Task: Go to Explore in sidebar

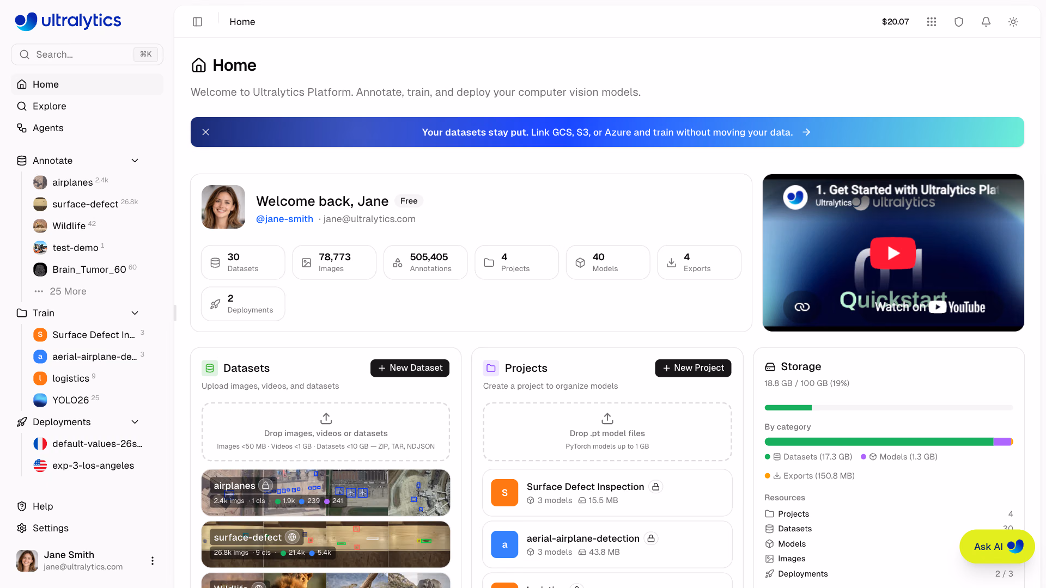Action: (87, 106)
